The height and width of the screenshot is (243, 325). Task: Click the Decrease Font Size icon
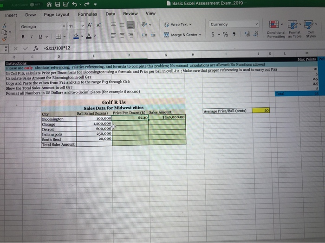(x=98, y=25)
